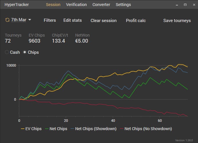Save tourneys to file
The width and height of the screenshot is (198, 143).
point(177,21)
